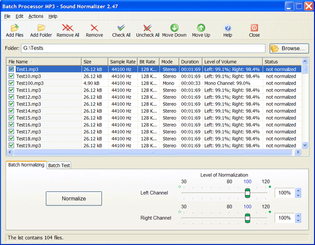
Task: Click the Remove All toolbar icon
Action: click(68, 28)
